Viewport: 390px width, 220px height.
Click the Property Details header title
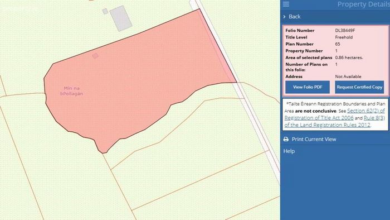[363, 4]
